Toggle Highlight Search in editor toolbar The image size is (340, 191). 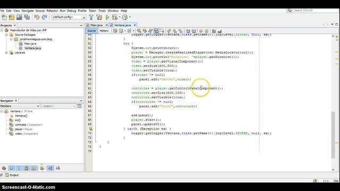pos(156,31)
